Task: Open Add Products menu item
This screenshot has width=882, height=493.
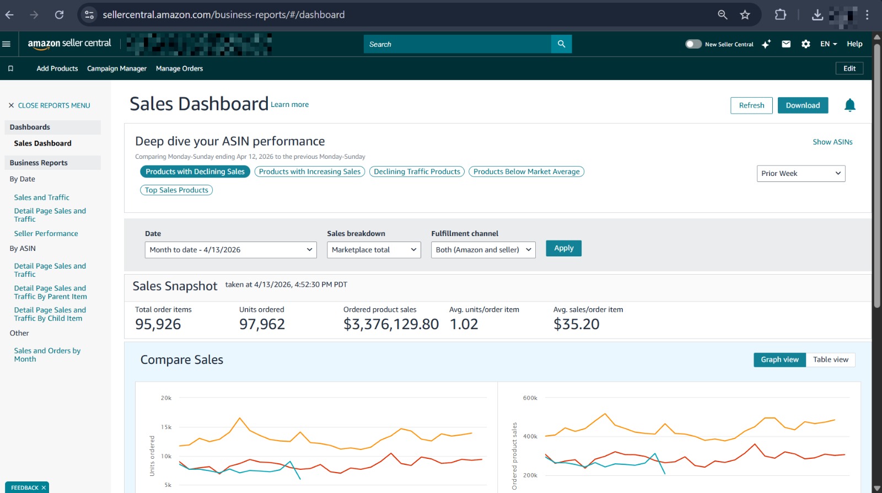Action: tap(57, 68)
